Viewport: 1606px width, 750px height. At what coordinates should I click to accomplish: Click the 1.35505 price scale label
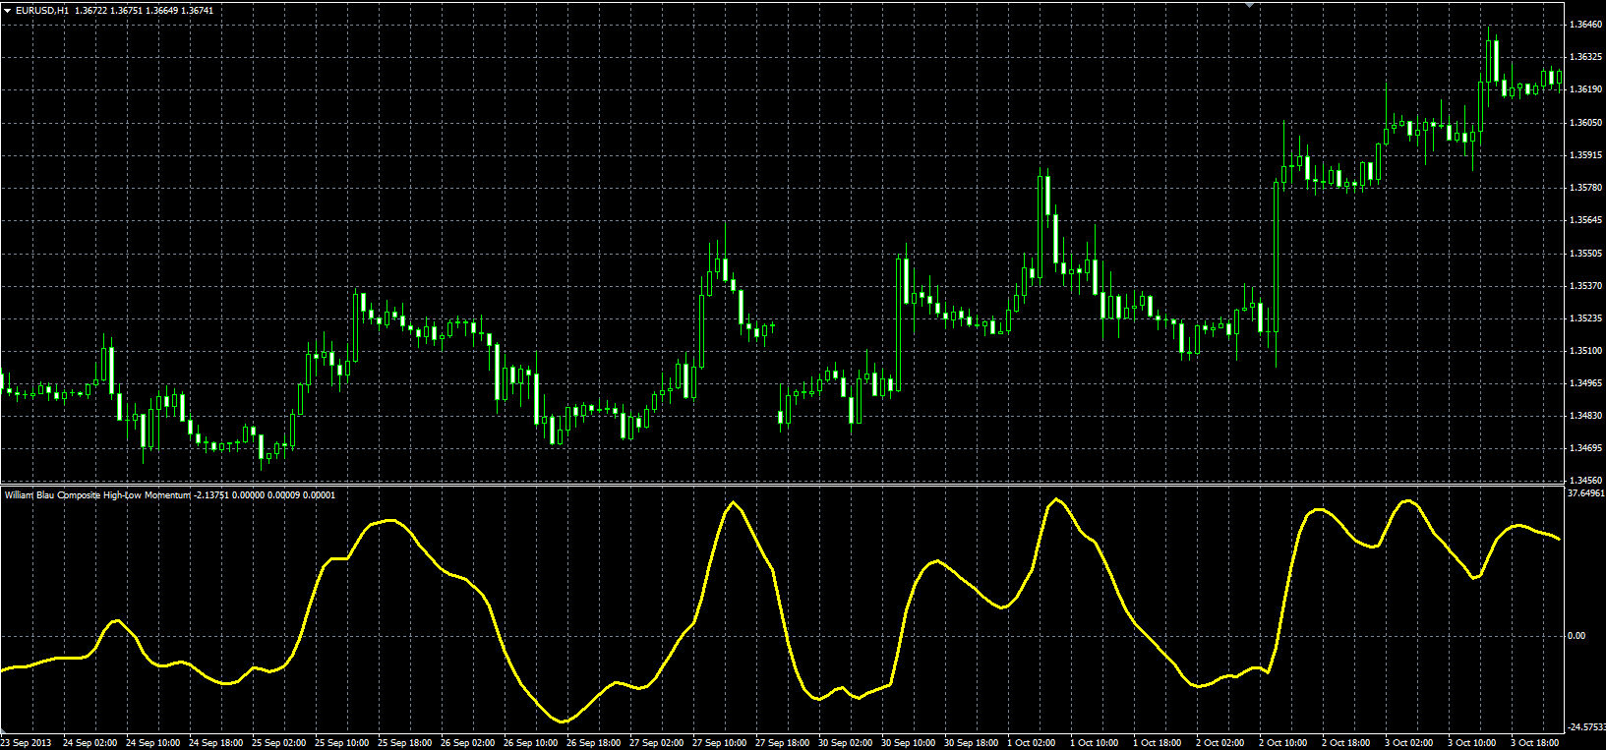click(x=1586, y=254)
